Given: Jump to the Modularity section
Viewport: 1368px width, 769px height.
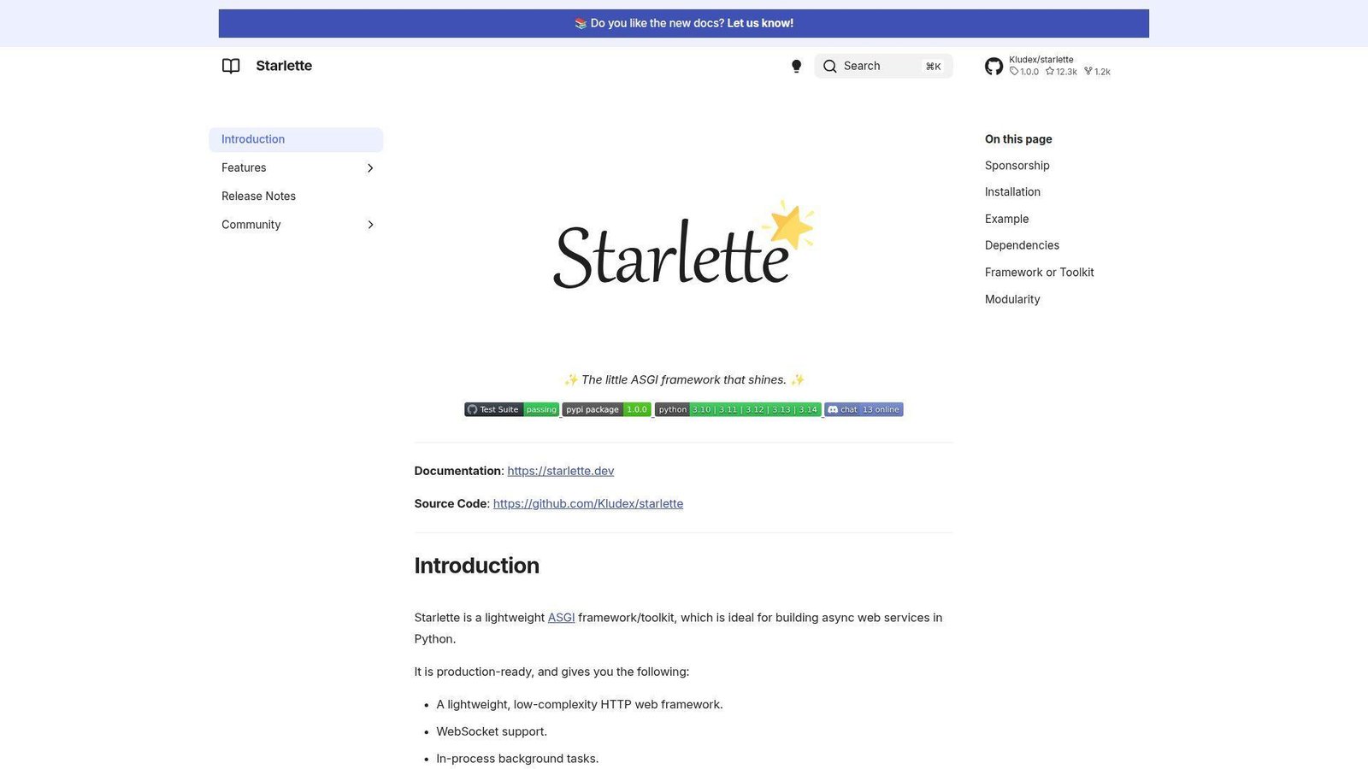Looking at the screenshot, I should click(1012, 299).
